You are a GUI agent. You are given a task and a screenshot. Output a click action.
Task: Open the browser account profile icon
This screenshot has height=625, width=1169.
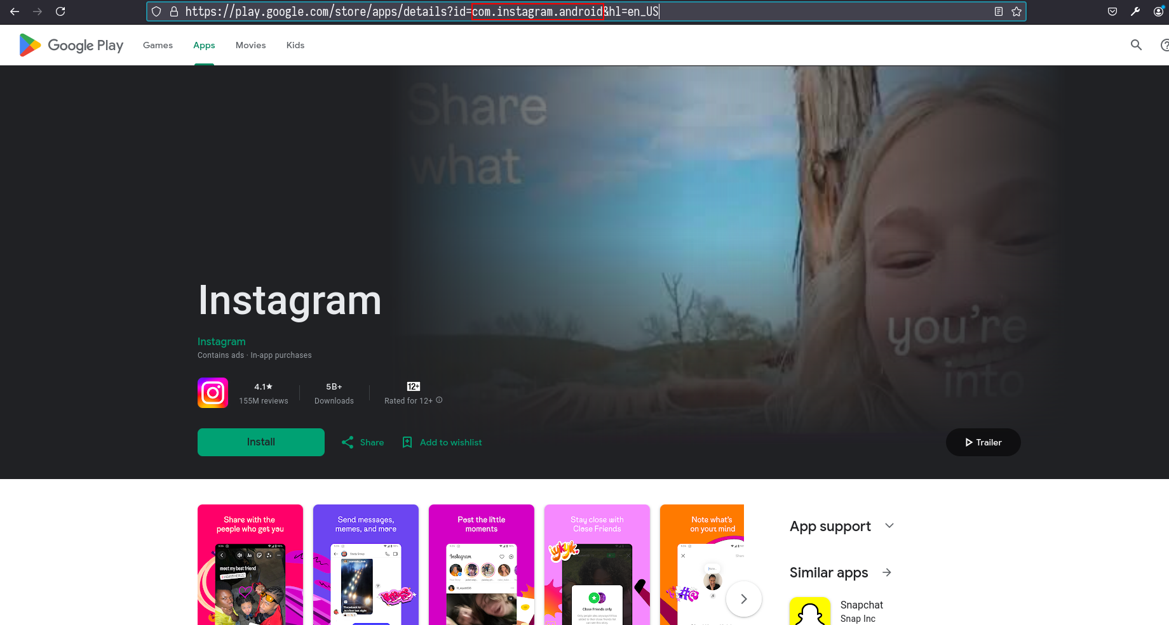1158,11
